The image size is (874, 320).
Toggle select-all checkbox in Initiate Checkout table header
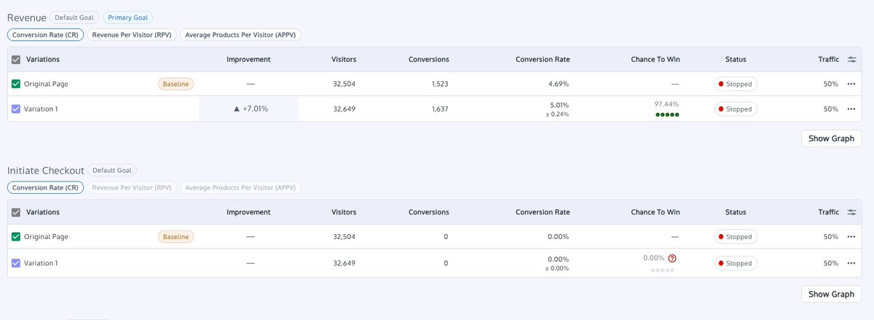(16, 213)
